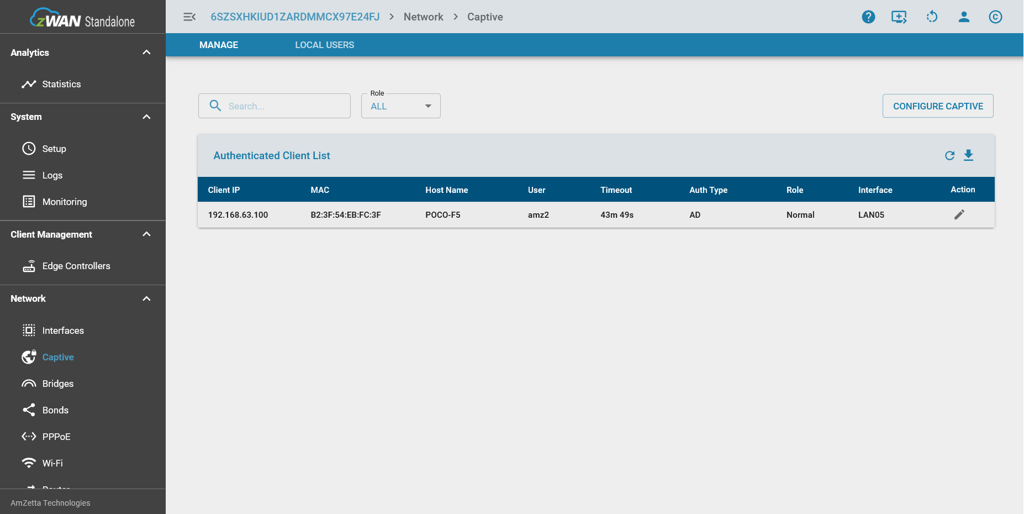Click the Configure Captive button

point(938,106)
